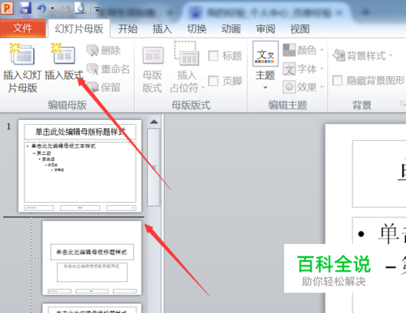
Task: Select slide master thumbnail number 1
Action: (x=80, y=166)
